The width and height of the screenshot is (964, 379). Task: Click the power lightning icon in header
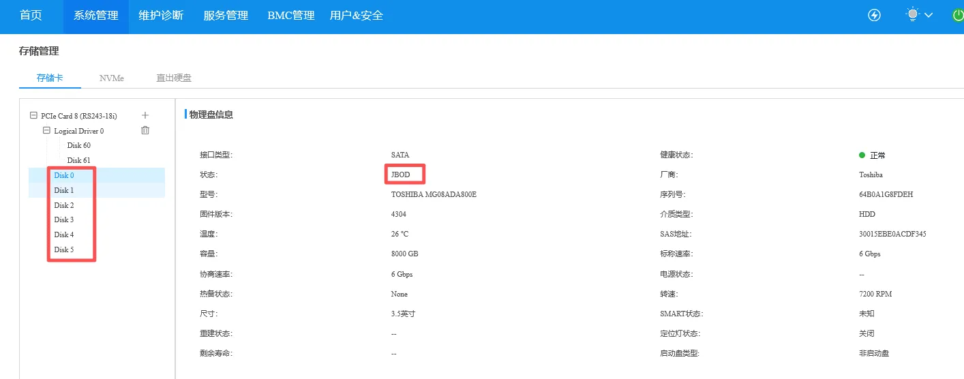click(x=874, y=15)
